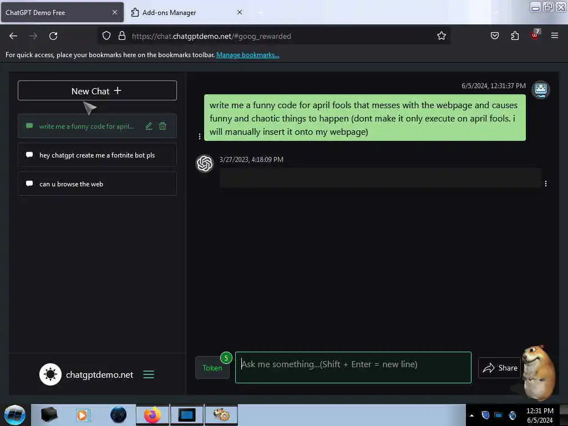The image size is (568, 426).
Task: Go back in browser history
Action: pyautogui.click(x=13, y=36)
